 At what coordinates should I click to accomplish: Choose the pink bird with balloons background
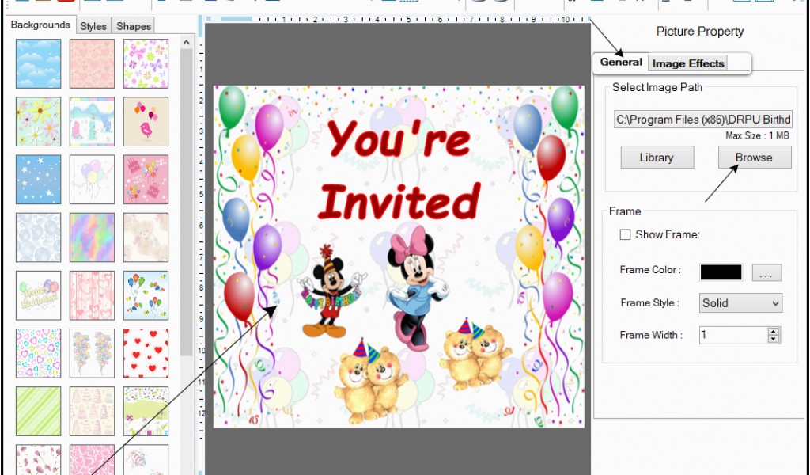(146, 121)
